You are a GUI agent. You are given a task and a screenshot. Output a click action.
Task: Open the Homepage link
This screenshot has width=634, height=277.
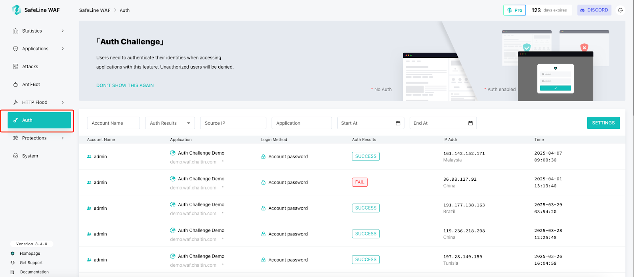click(x=30, y=254)
